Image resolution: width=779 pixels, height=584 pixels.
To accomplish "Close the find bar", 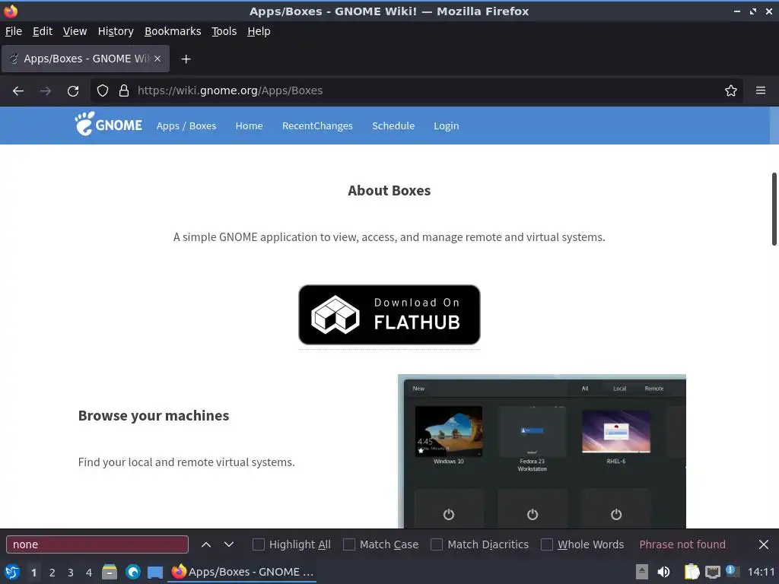I will 764,544.
